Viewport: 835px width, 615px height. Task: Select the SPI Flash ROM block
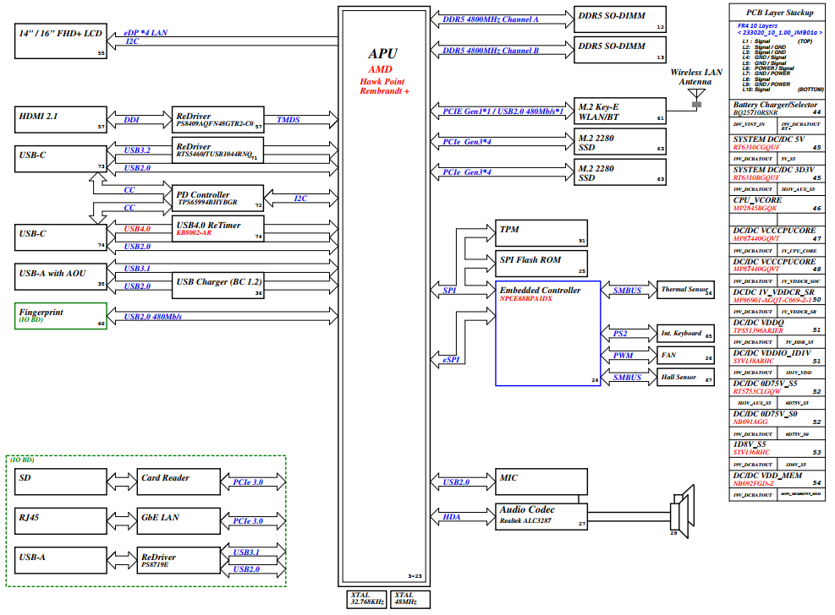[541, 264]
